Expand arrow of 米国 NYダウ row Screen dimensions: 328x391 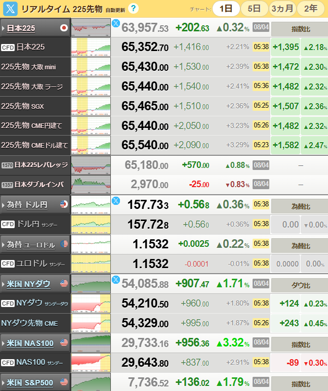coord(3,284)
